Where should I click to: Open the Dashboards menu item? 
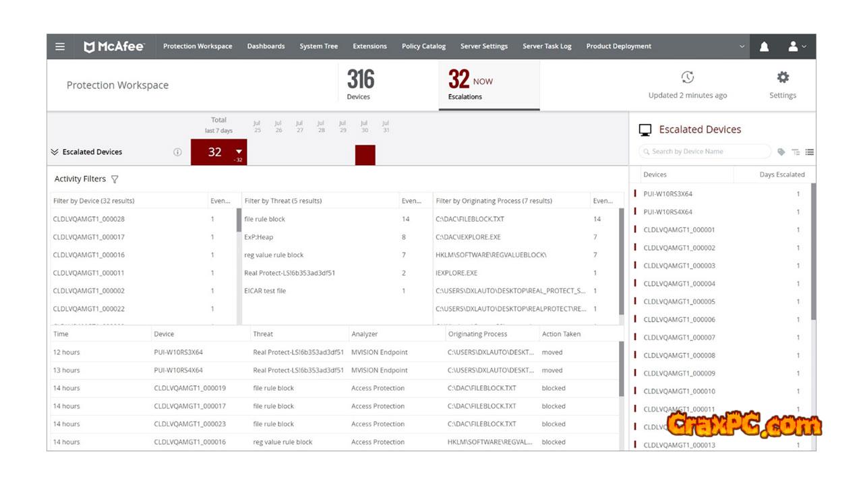(266, 46)
